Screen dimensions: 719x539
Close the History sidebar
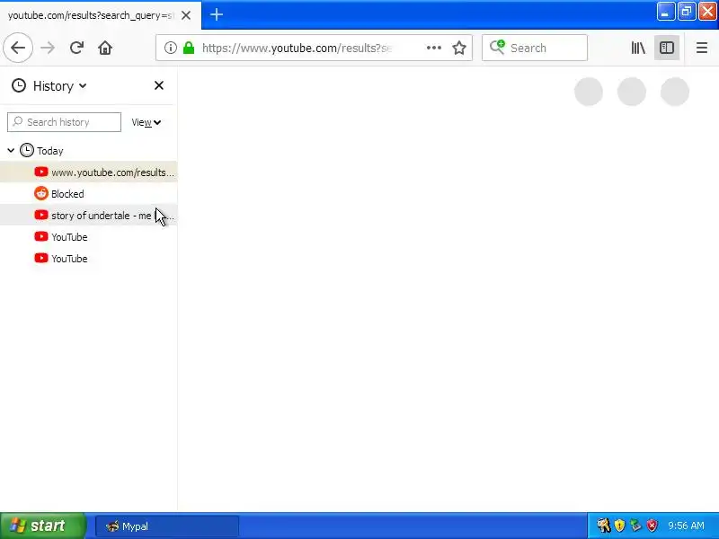(x=159, y=85)
